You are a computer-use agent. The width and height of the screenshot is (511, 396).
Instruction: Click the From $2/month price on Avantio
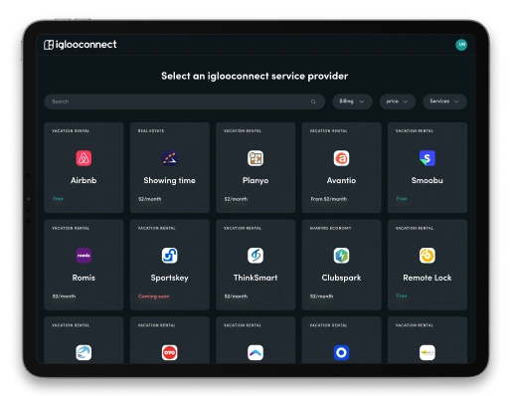[329, 199]
